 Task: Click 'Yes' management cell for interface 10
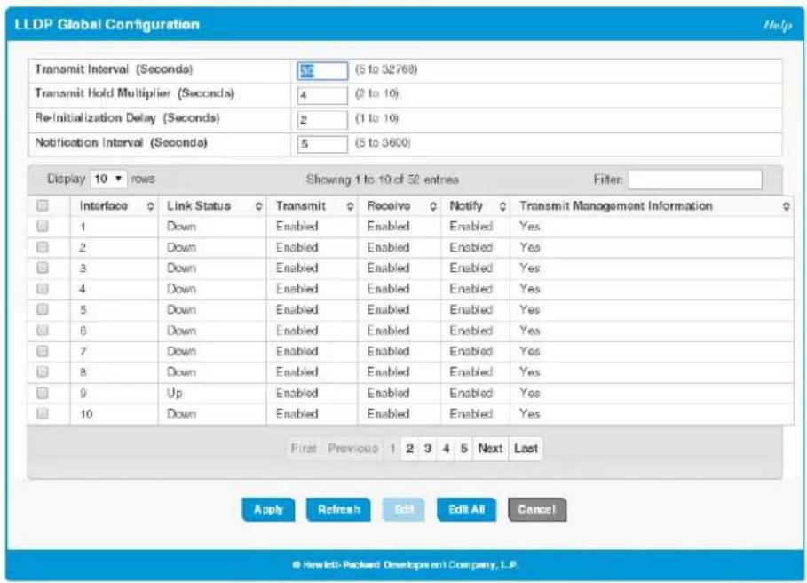point(530,413)
